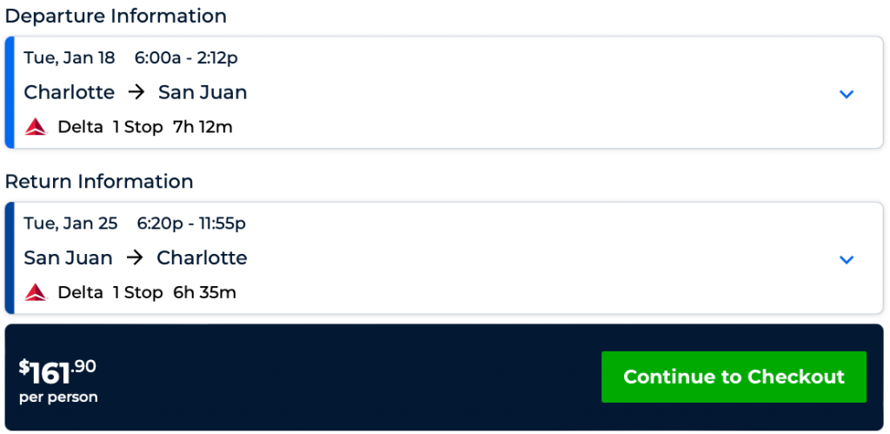Image resolution: width=890 pixels, height=434 pixels.
Task: Click the 1 Stop label on the departure flight
Action: (137, 127)
